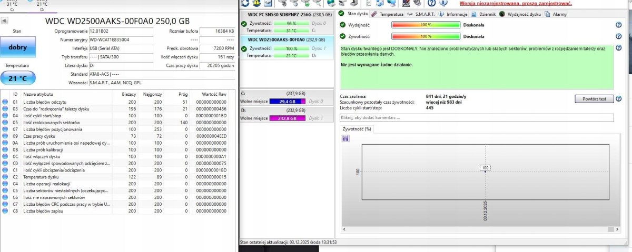Click the blue 'dobry' status button
The width and height of the screenshot is (632, 252).
(17, 47)
